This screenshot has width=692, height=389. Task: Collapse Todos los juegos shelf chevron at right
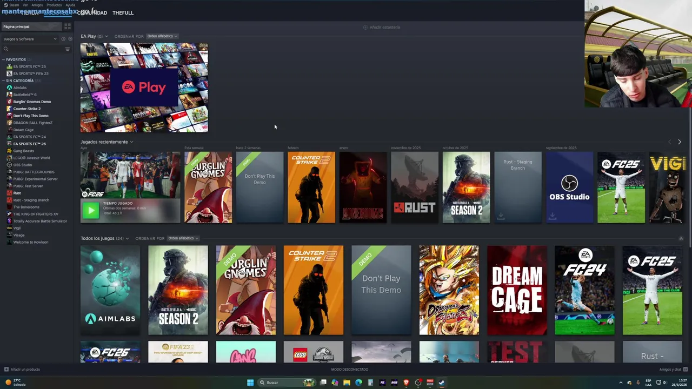[x=681, y=238]
